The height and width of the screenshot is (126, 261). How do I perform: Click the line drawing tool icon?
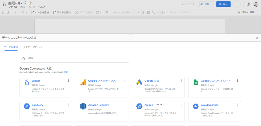tap(154, 12)
